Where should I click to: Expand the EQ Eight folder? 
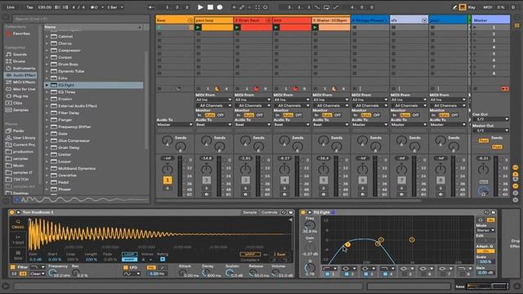[x=47, y=85]
